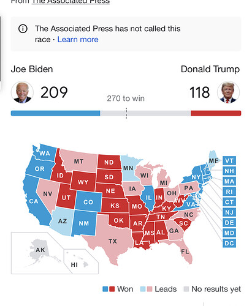Viewport: 252px width, 306px height.
Task: Click the light red Leads legend swatch
Action: click(150, 289)
